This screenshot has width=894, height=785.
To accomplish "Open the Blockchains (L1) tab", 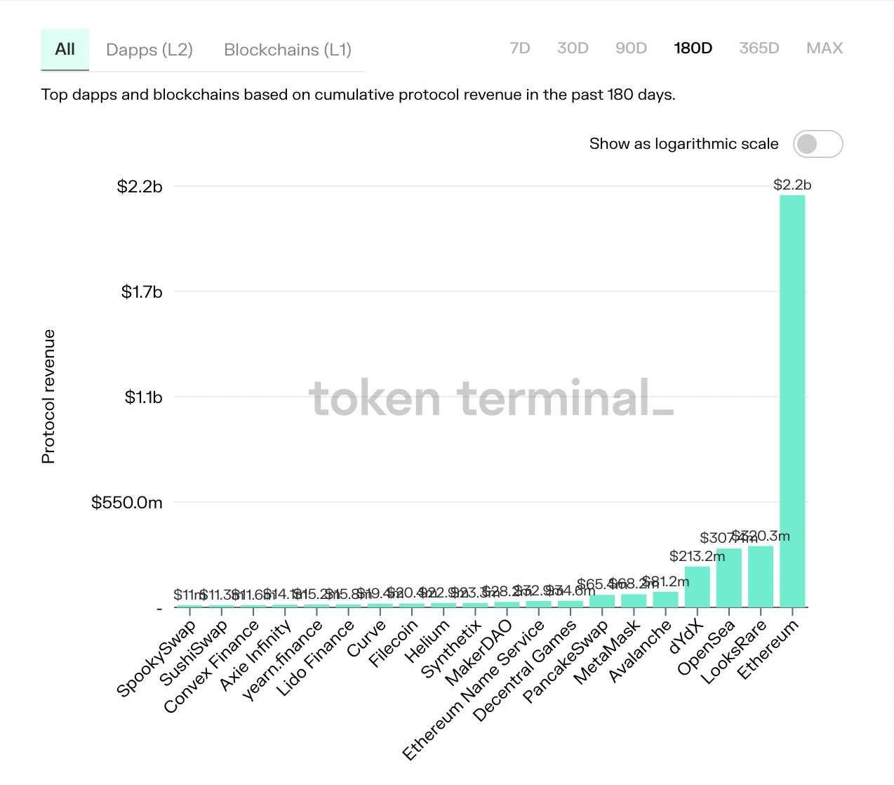I will pos(288,50).
